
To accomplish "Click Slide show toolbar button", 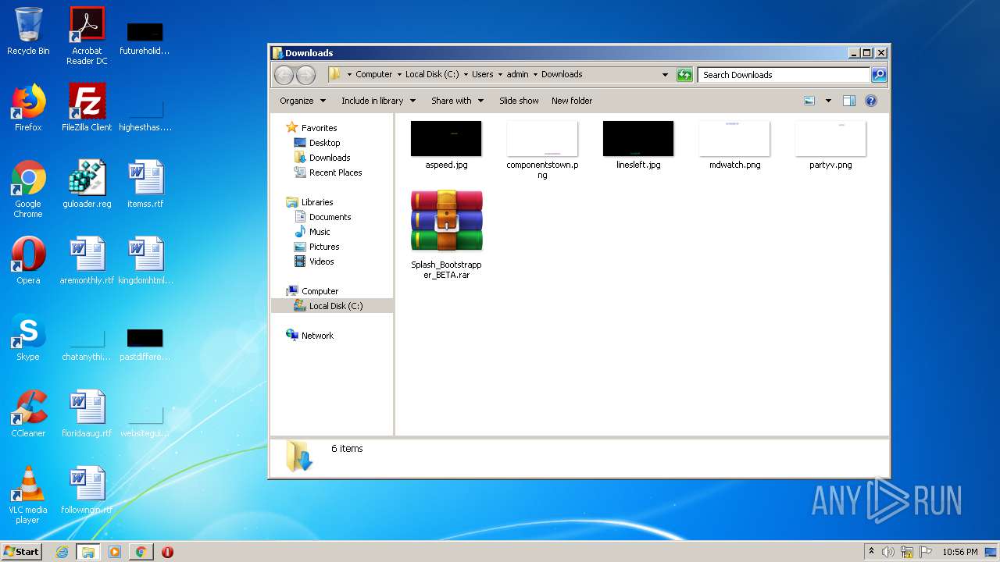I will [519, 101].
